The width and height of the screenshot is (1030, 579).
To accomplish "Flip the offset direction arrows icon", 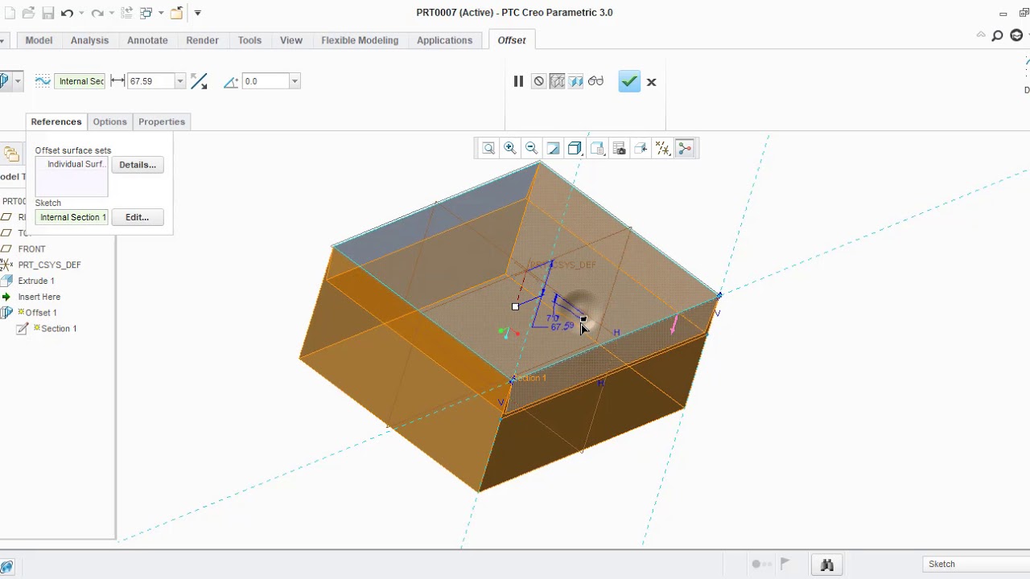I will pos(199,81).
